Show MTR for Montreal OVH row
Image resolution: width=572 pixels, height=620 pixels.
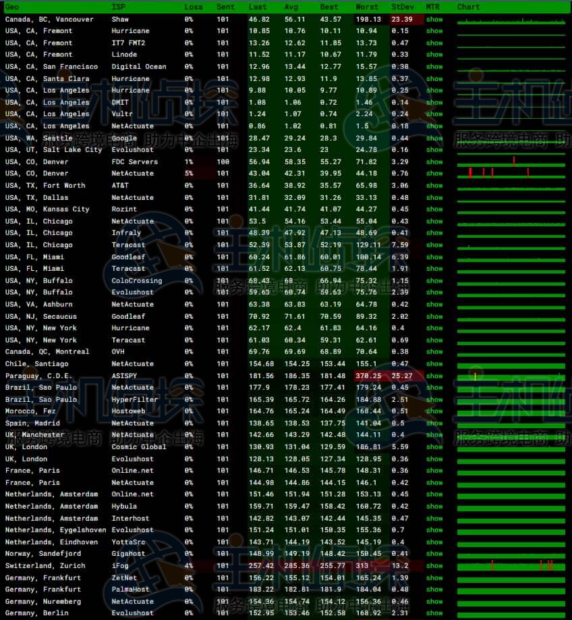(434, 352)
